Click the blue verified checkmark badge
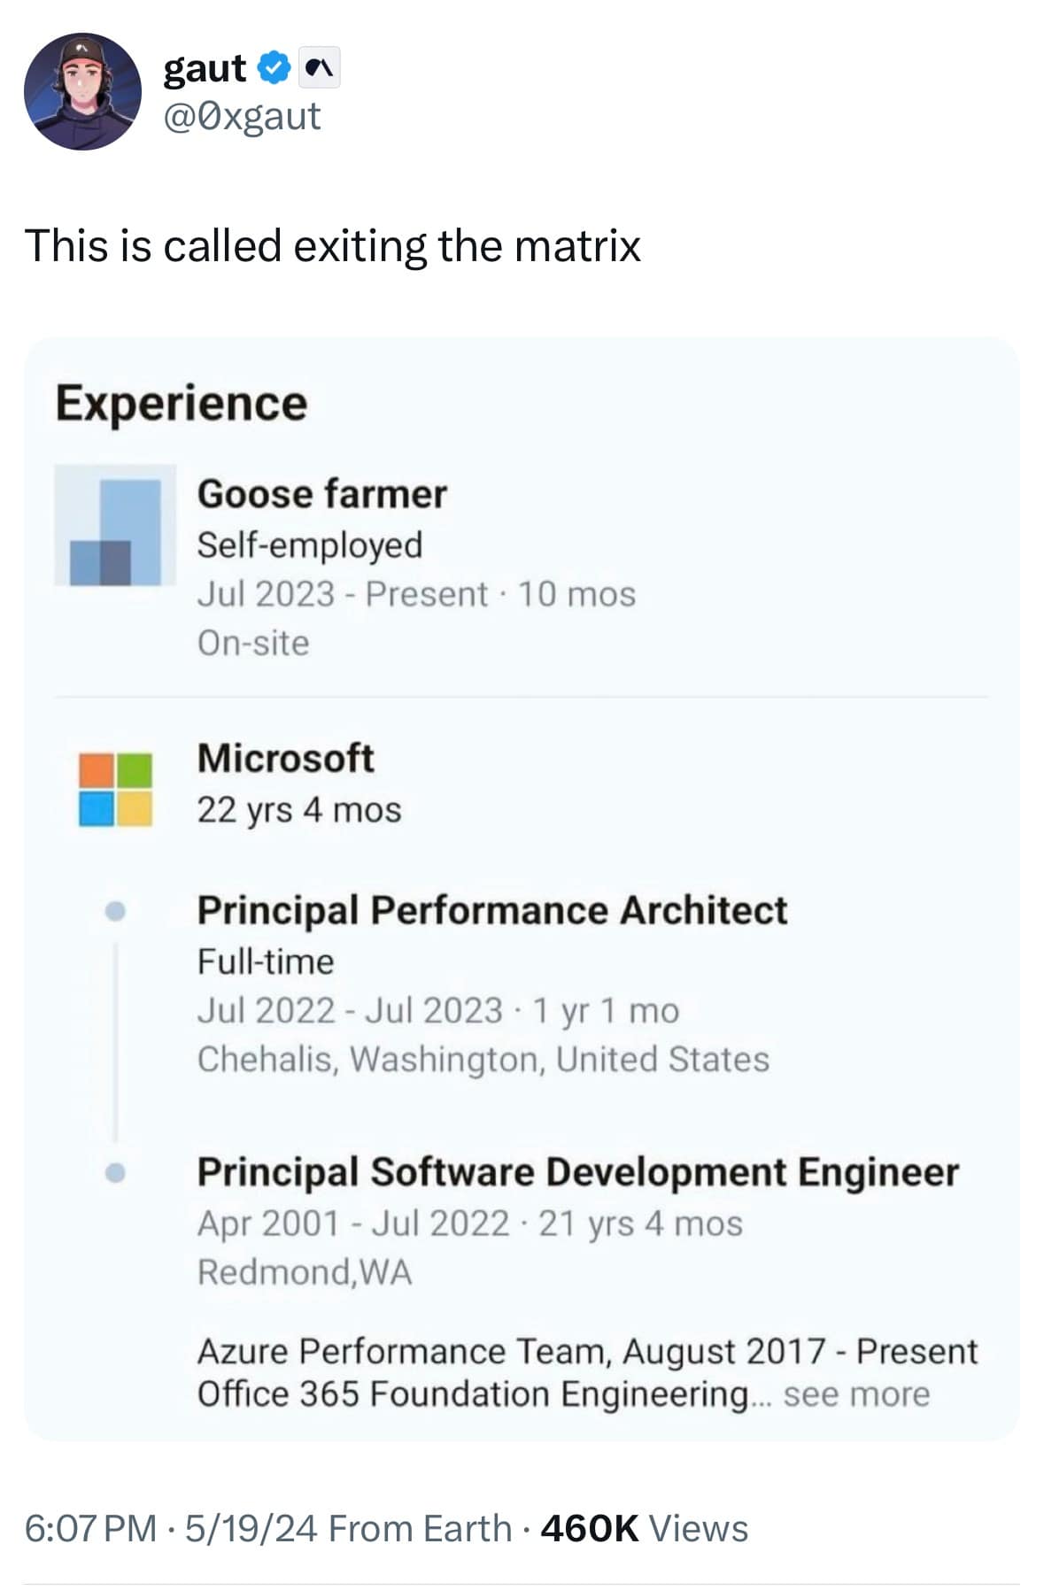Viewport: 1044px width, 1590px height. tap(275, 68)
